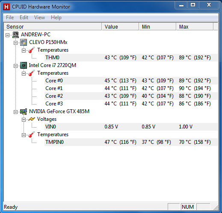The image size is (222, 213).
Task: Select the CLEVO P150HMx label
Action: [48, 42]
